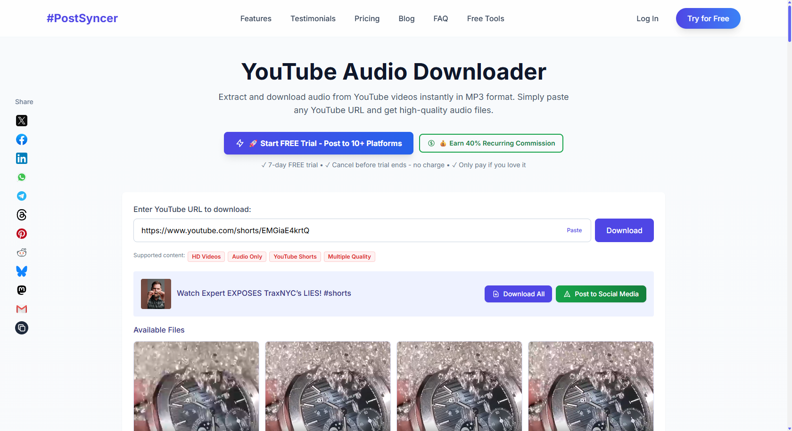Share through WhatsApp
Viewport: 792px width, 431px height.
click(x=21, y=177)
